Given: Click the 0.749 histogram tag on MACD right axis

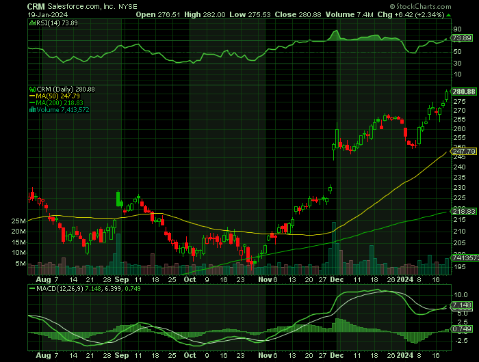Looking at the screenshot, I should point(462,329).
